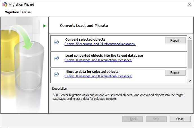Select the Convert selected objects heading
This screenshot has width=194, height=128.
tap(85, 39)
